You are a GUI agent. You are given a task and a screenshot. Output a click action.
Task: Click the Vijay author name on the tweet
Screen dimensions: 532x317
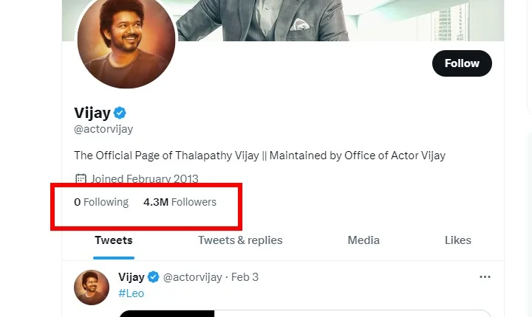tap(132, 277)
